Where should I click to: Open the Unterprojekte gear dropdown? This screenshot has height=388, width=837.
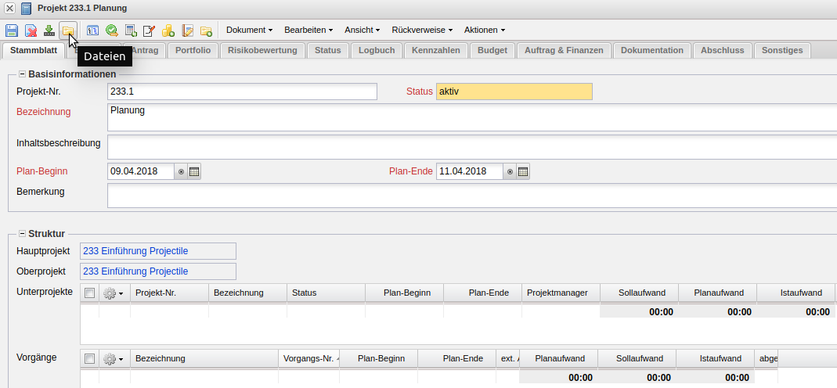(x=114, y=293)
